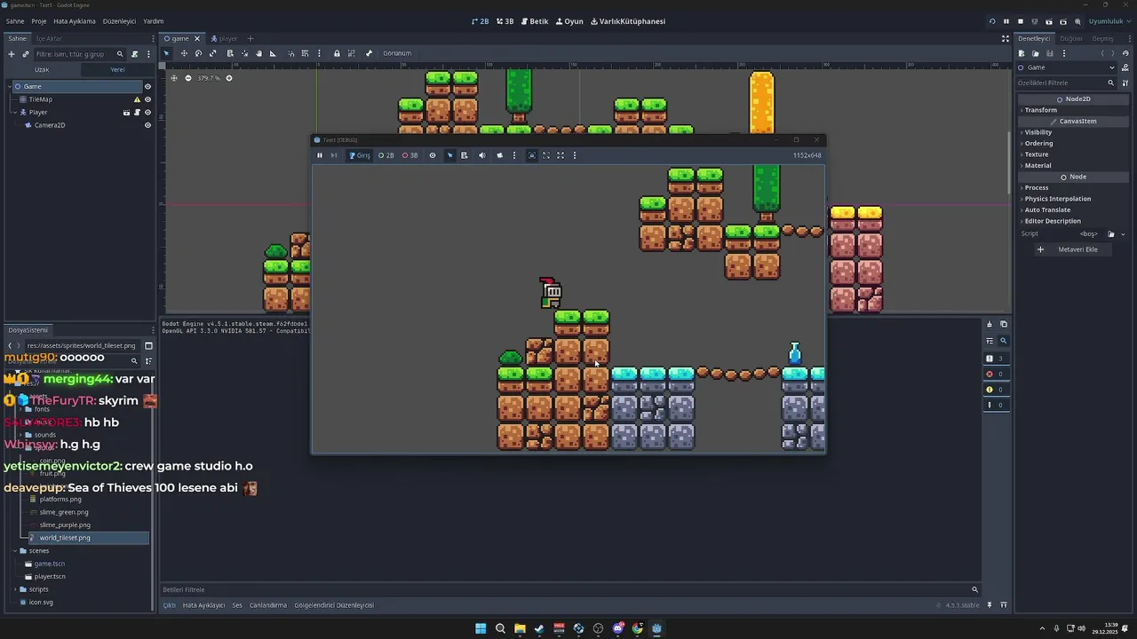
Task: Open the Görünüm view menu button
Action: click(x=397, y=53)
